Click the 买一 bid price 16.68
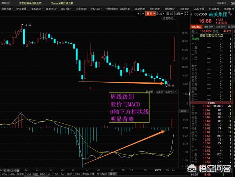Image resolution: width=235 pixels, height=177 pixels. coord(207,106)
